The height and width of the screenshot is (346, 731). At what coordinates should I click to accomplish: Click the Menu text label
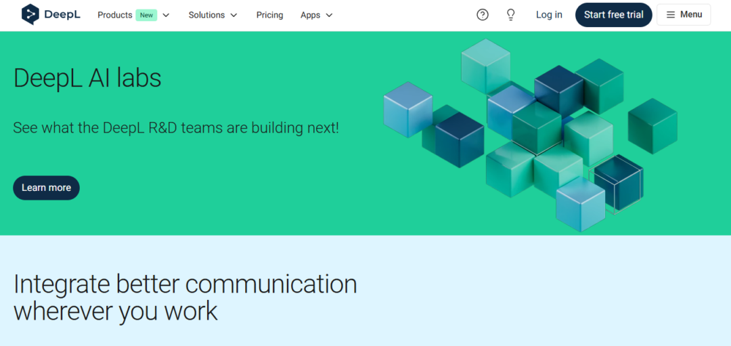point(691,14)
